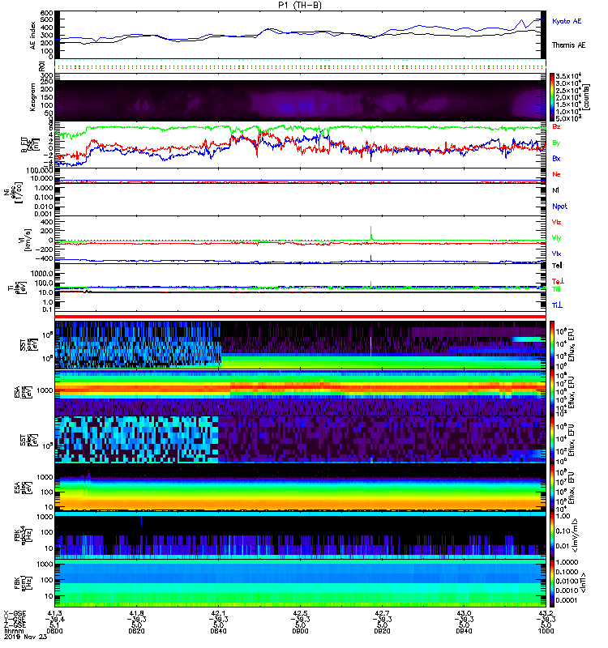Click the FBK mV/m color bar
The width and height of the screenshot is (608, 648).
[552, 535]
